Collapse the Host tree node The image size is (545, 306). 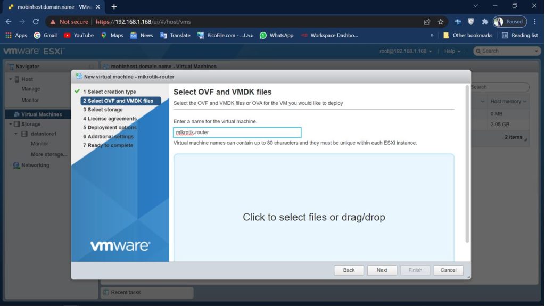[11, 79]
